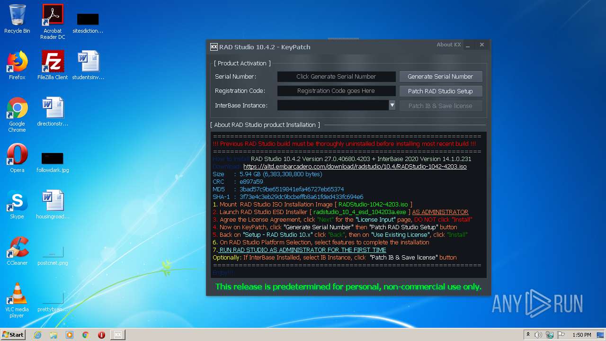606x341 pixels.
Task: Click Patch RAD Studio Setup button
Action: (x=440, y=91)
